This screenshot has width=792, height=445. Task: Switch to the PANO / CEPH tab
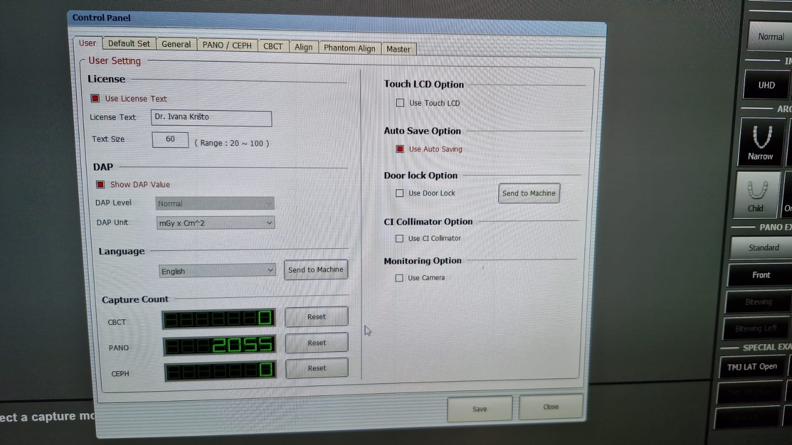pos(227,45)
